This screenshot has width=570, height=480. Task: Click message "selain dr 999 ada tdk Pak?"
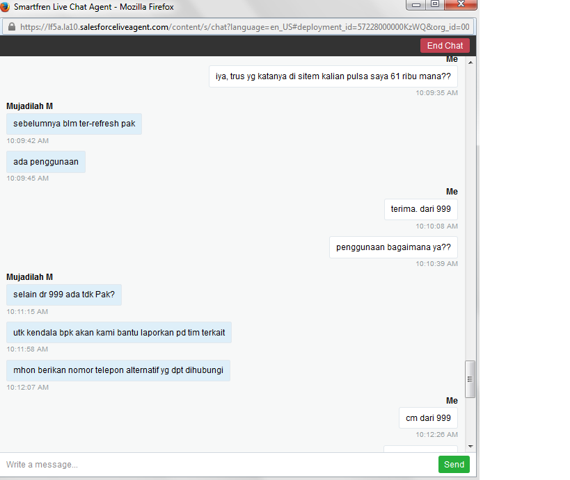[x=64, y=295]
